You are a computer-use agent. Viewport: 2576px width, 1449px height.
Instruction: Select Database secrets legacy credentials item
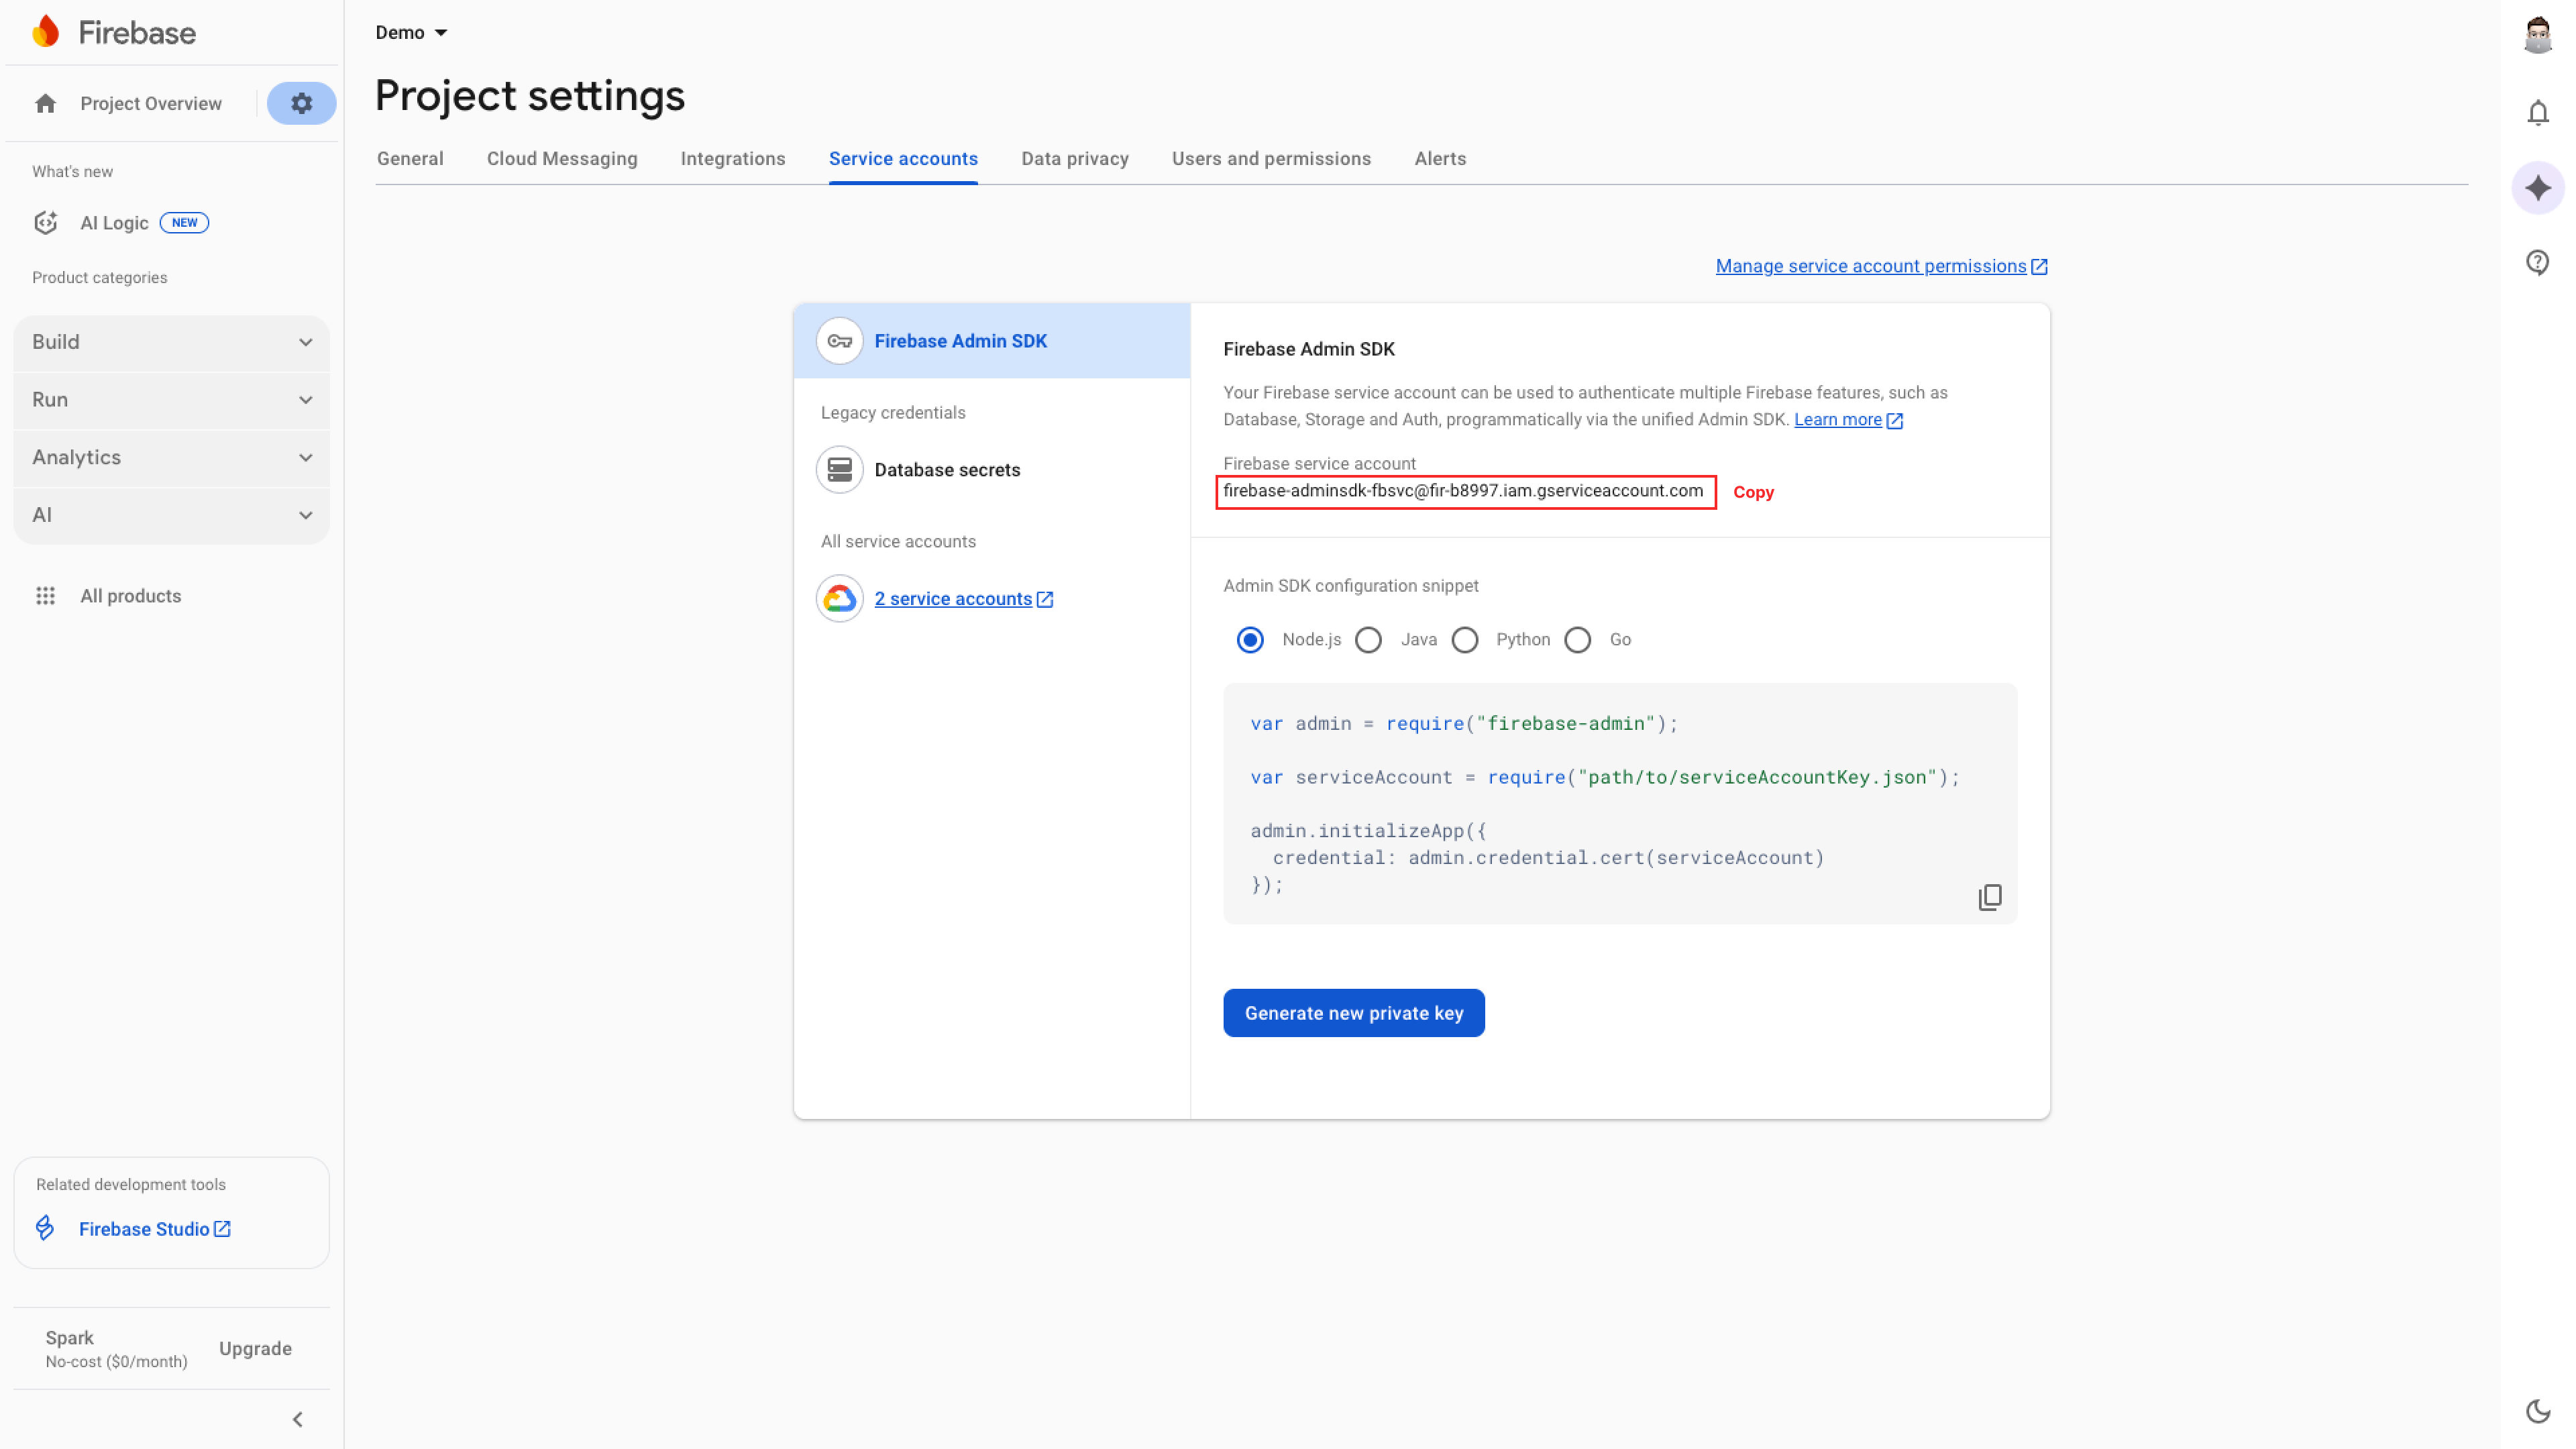(946, 470)
